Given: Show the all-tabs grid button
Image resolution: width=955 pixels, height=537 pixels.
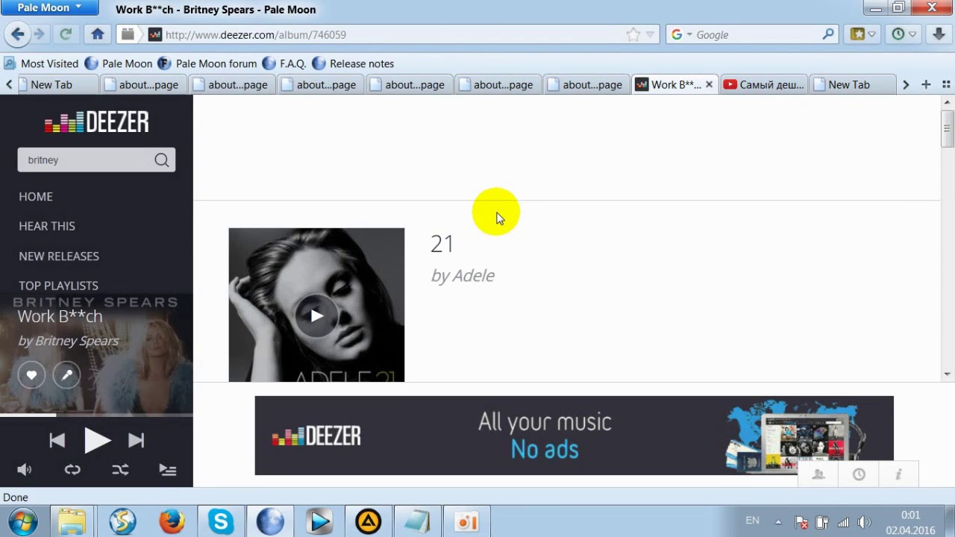Looking at the screenshot, I should (x=946, y=84).
